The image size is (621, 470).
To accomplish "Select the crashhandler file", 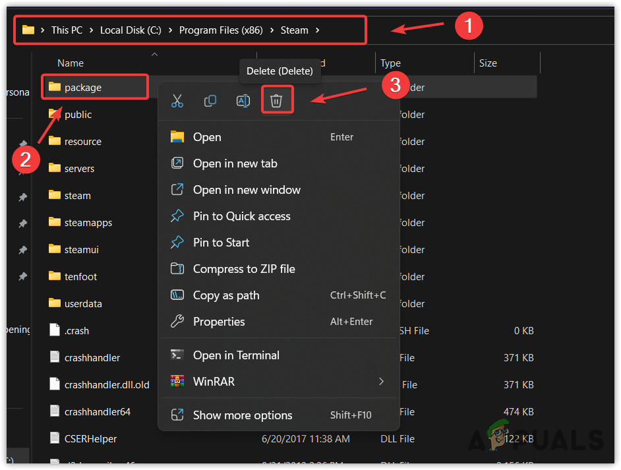I will click(x=92, y=357).
